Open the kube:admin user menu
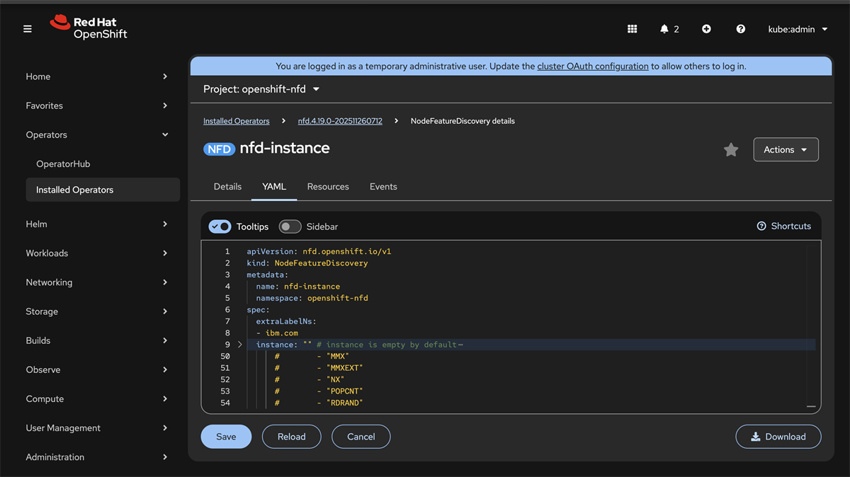 pos(798,29)
